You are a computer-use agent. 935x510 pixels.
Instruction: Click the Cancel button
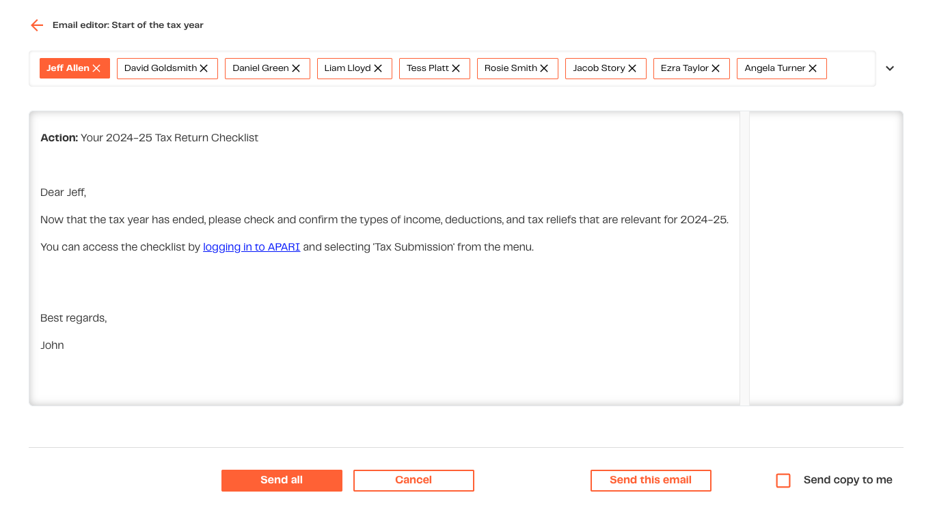(x=414, y=480)
